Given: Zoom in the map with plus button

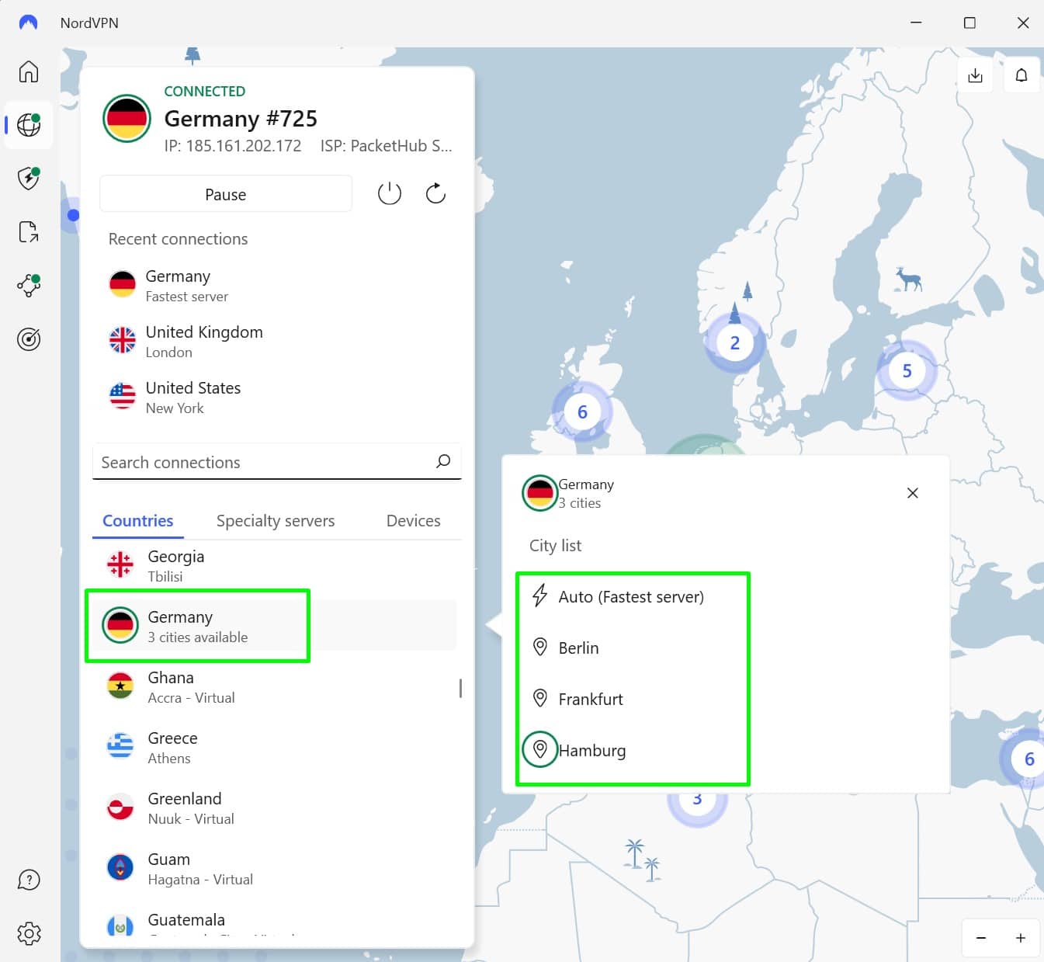Looking at the screenshot, I should click(x=1021, y=938).
